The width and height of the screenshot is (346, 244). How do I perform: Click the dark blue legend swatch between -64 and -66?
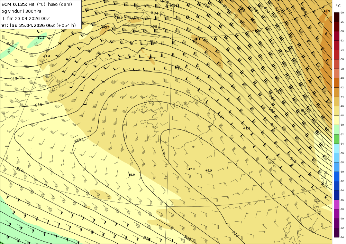coord(337,195)
